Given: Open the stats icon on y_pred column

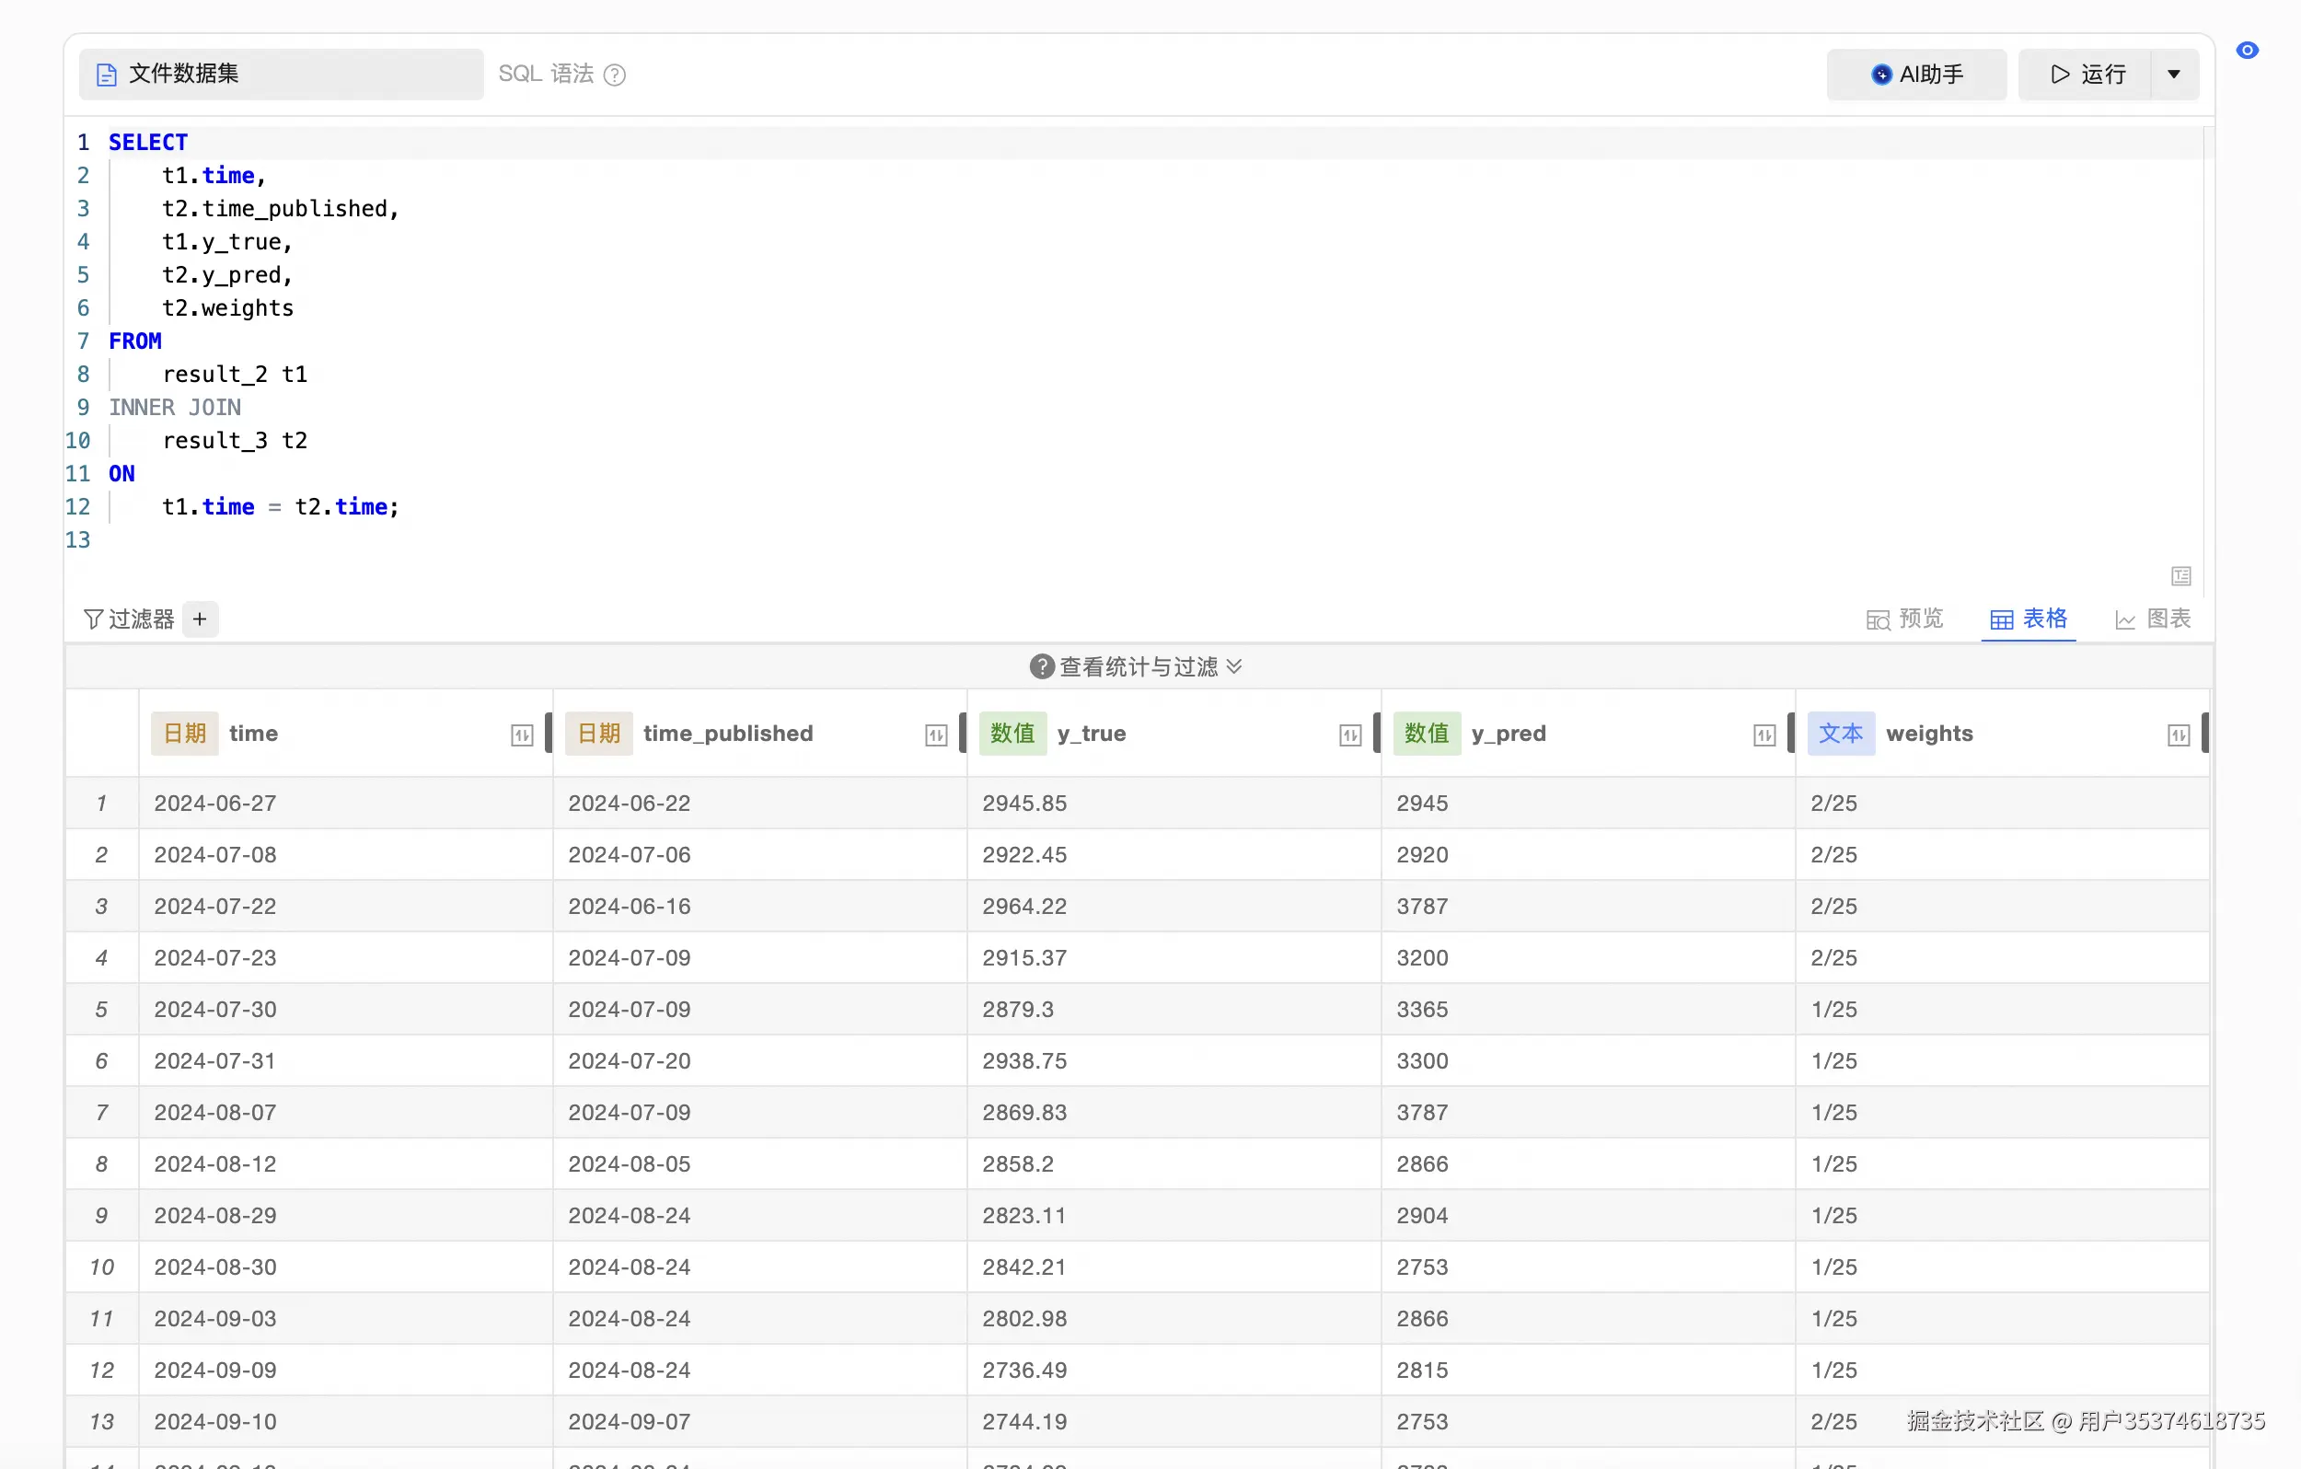Looking at the screenshot, I should coord(1764,735).
